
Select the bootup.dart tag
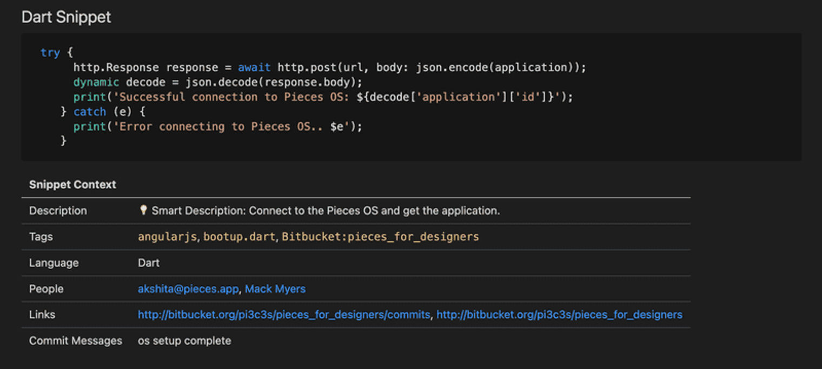(239, 237)
